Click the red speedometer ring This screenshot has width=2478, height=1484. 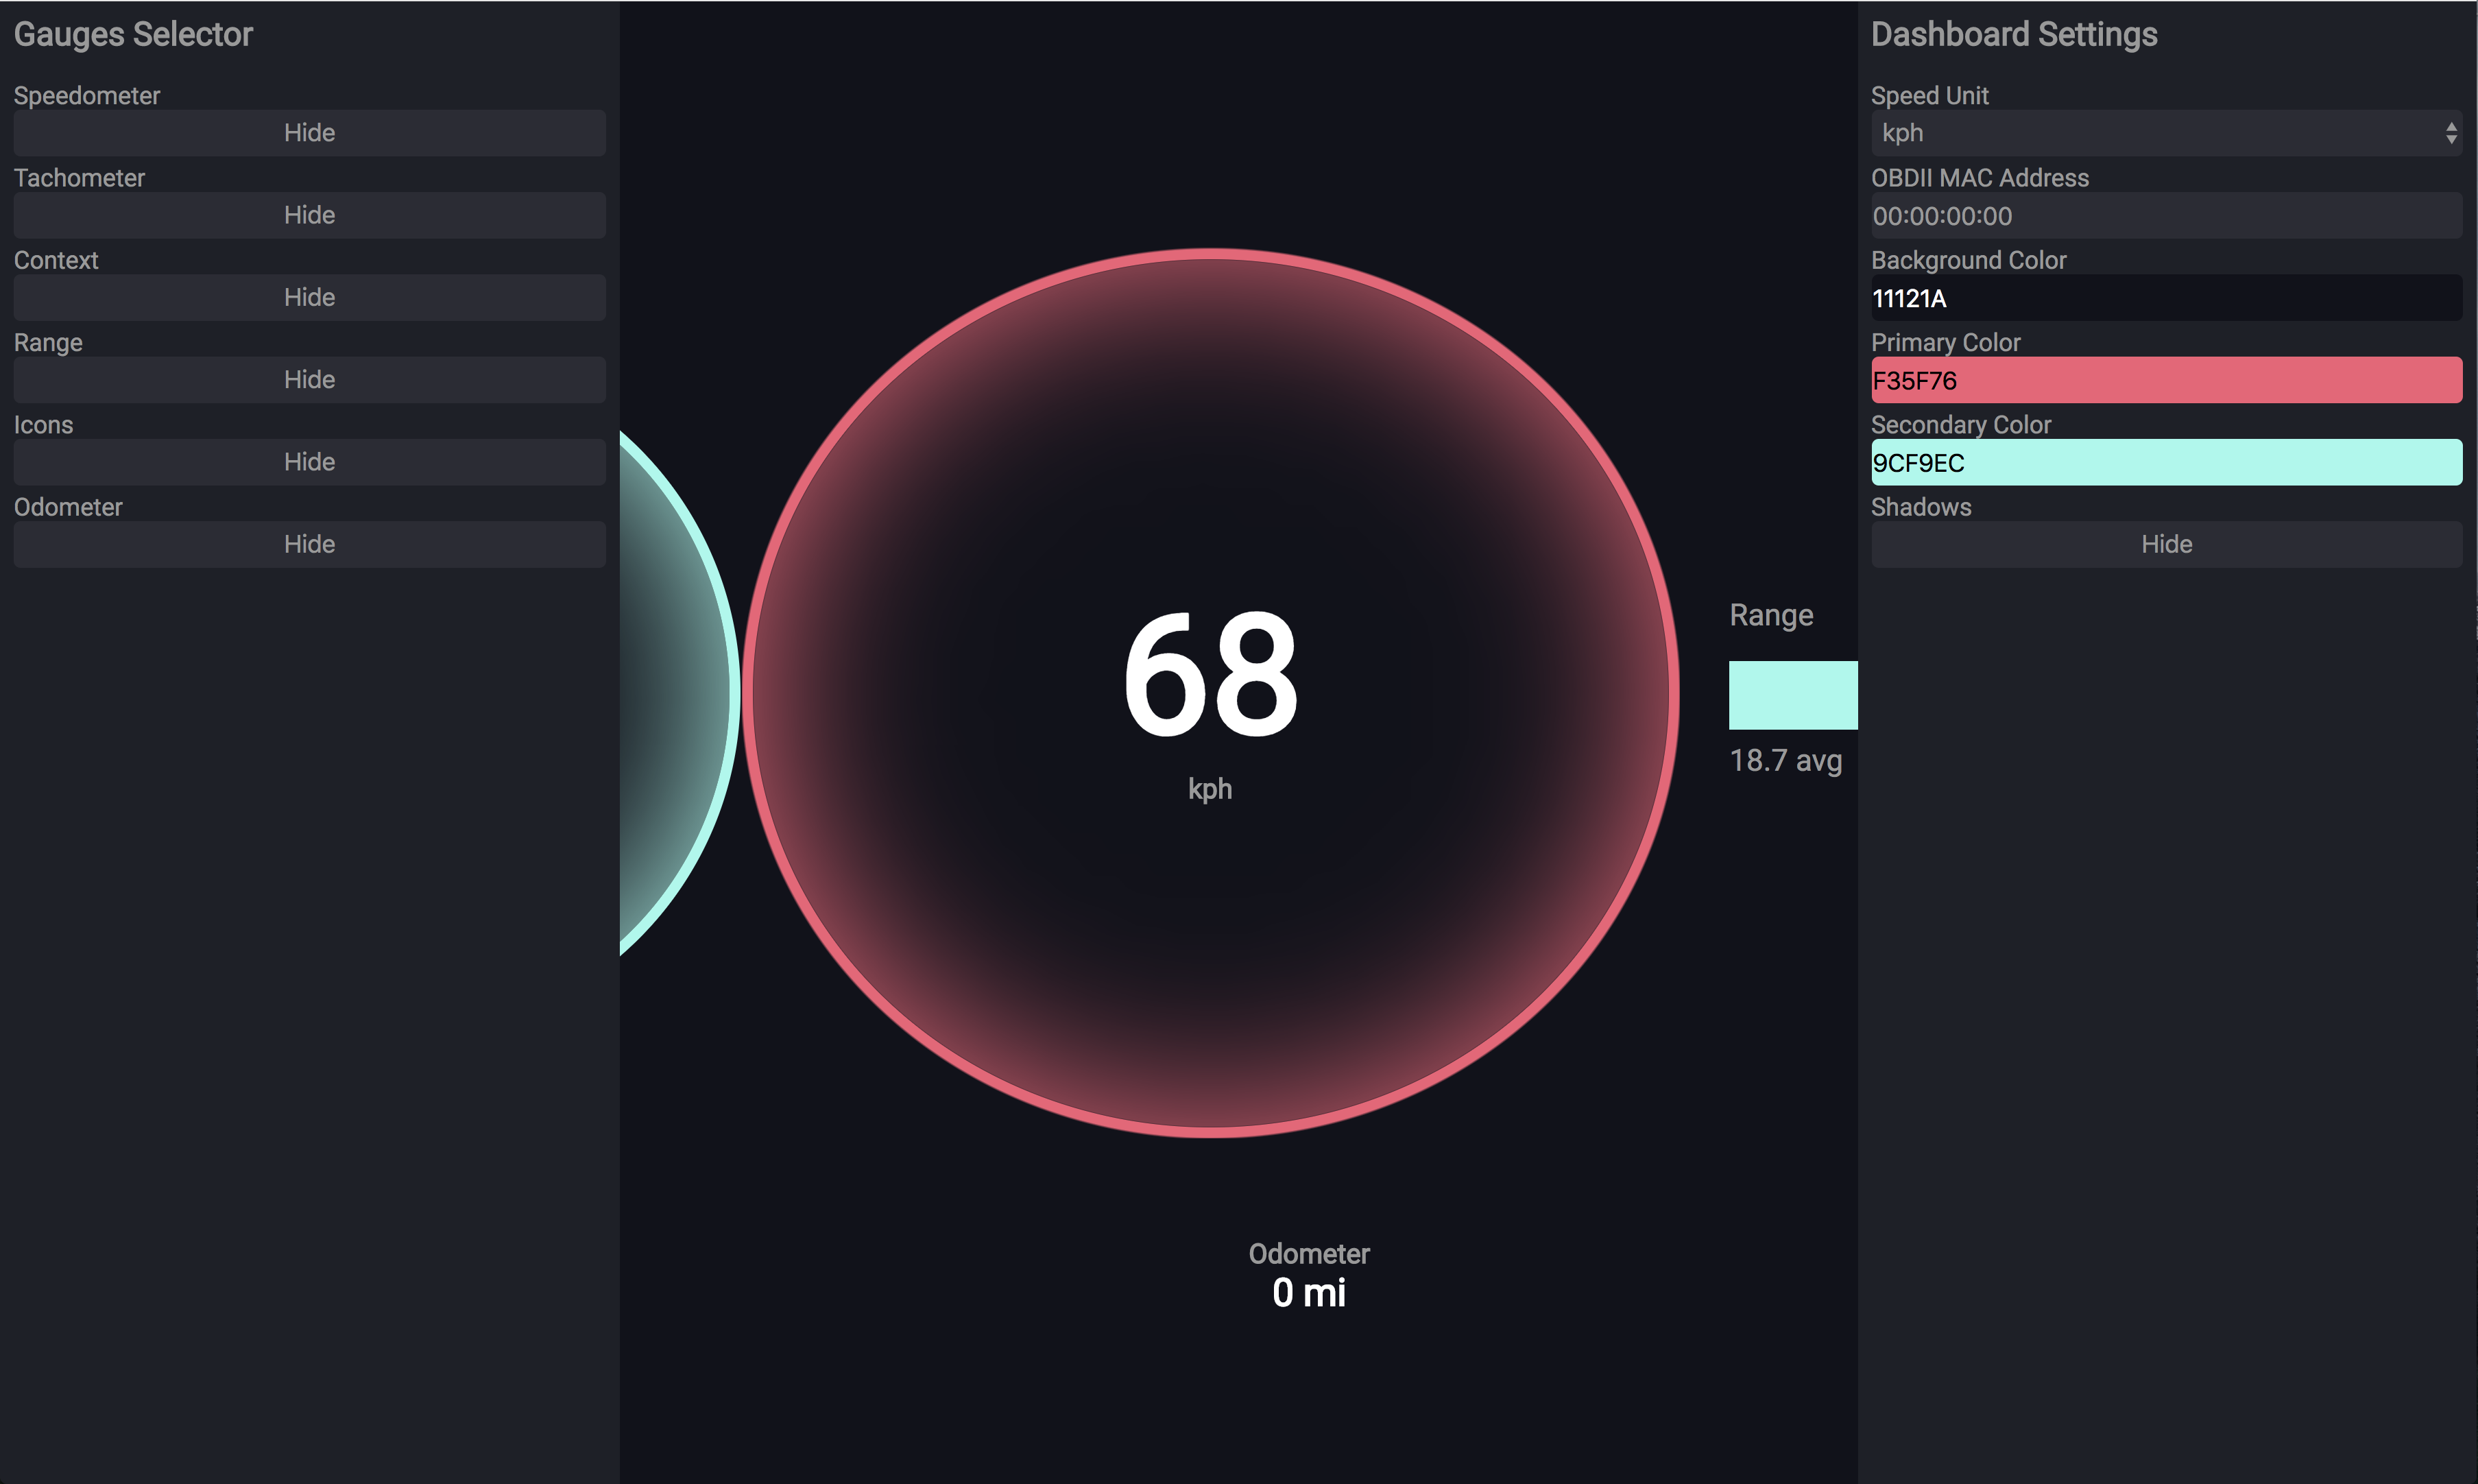[x=1210, y=254]
